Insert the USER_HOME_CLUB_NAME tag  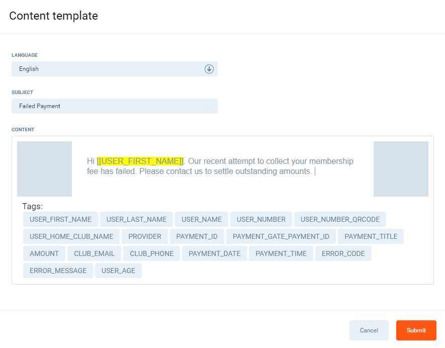(71, 236)
